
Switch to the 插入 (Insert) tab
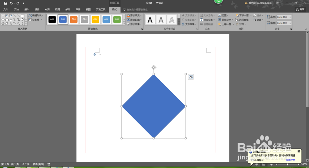27,10
